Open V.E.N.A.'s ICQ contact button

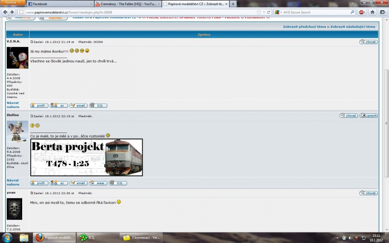98,105
